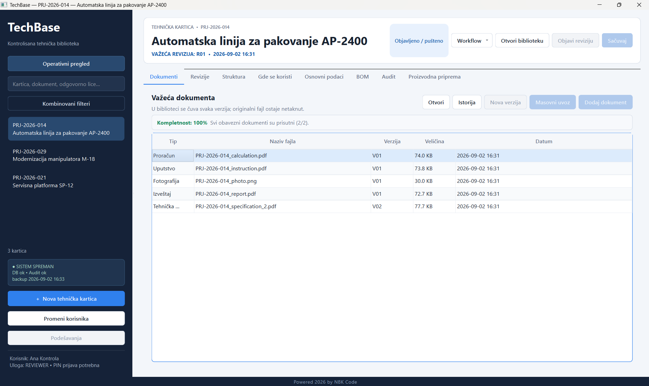This screenshot has height=386, width=649.
Task: Sort table by Verzija column header
Action: [x=392, y=142]
